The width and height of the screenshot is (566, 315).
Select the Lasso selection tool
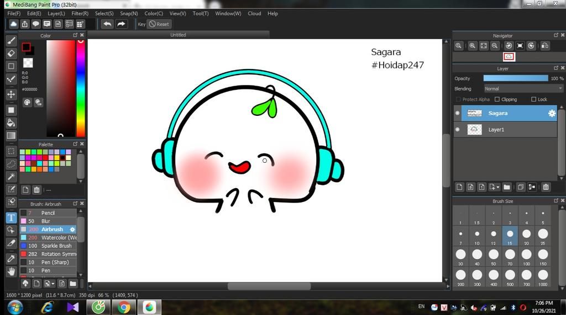coord(11,164)
